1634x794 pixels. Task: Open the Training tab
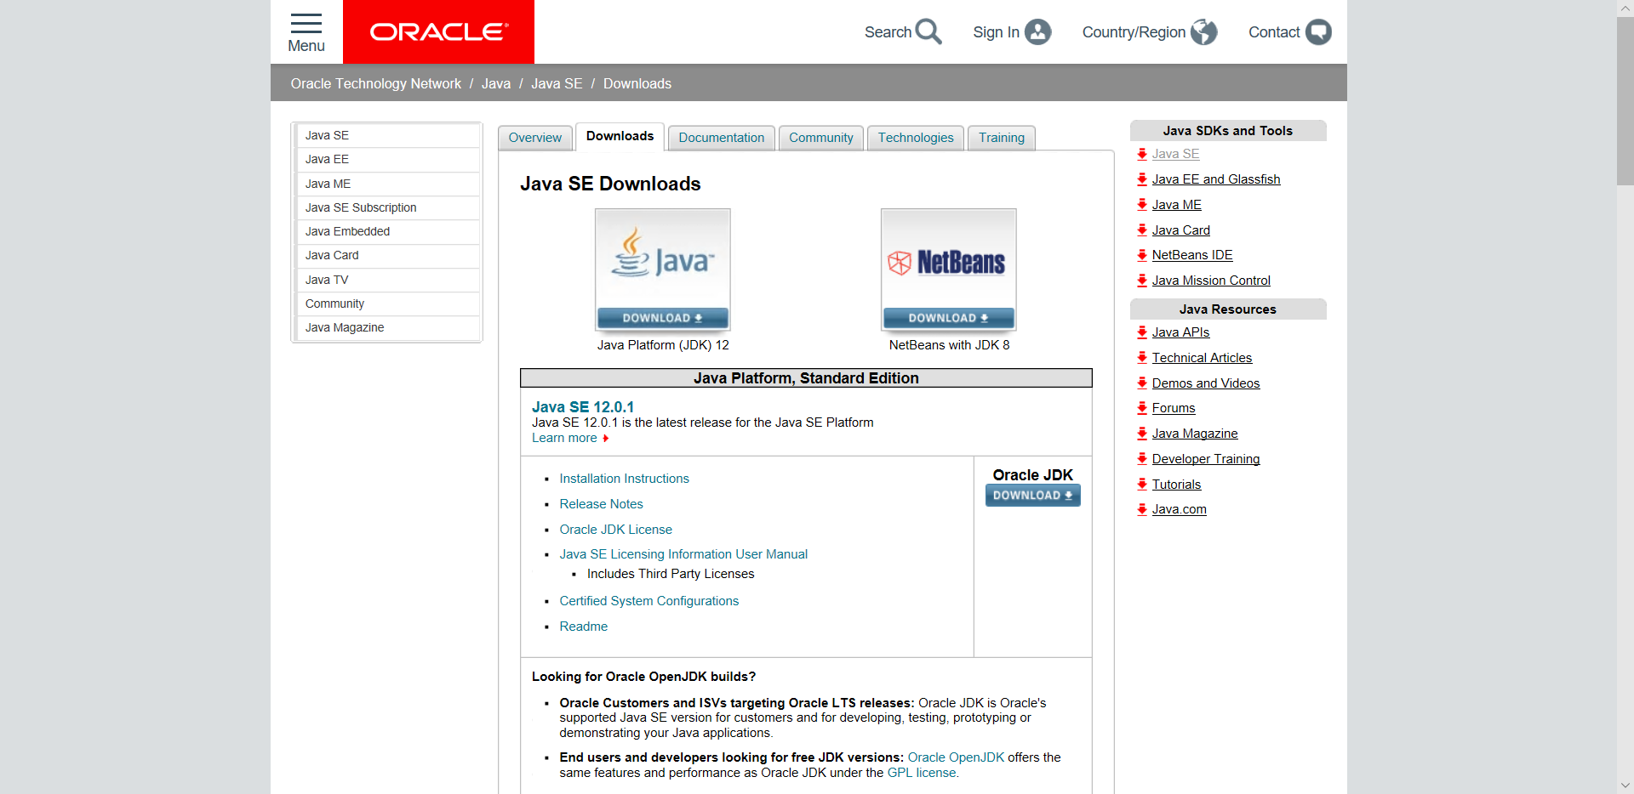point(1002,138)
